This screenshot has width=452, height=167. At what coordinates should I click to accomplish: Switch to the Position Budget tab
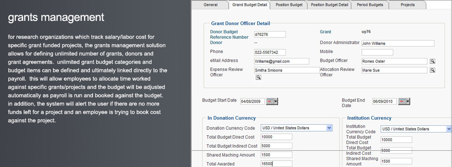coord(289,5)
